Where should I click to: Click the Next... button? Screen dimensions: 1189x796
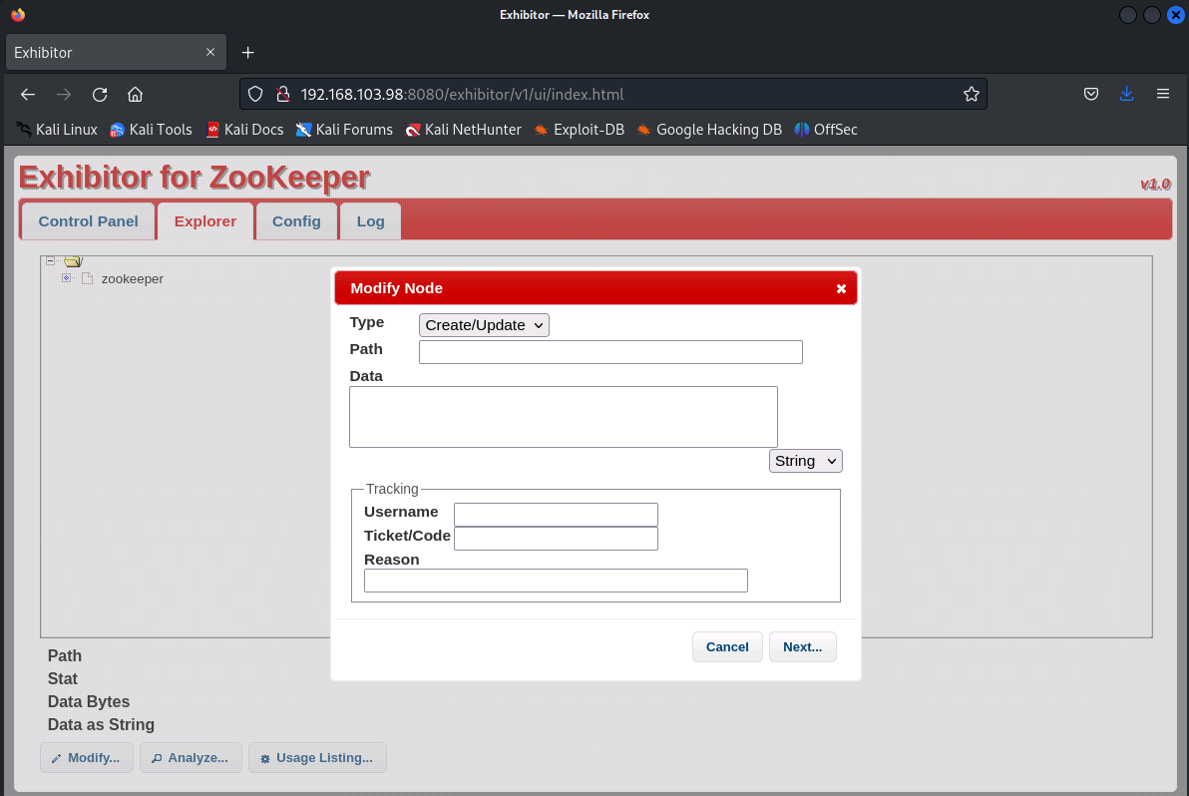click(x=802, y=646)
